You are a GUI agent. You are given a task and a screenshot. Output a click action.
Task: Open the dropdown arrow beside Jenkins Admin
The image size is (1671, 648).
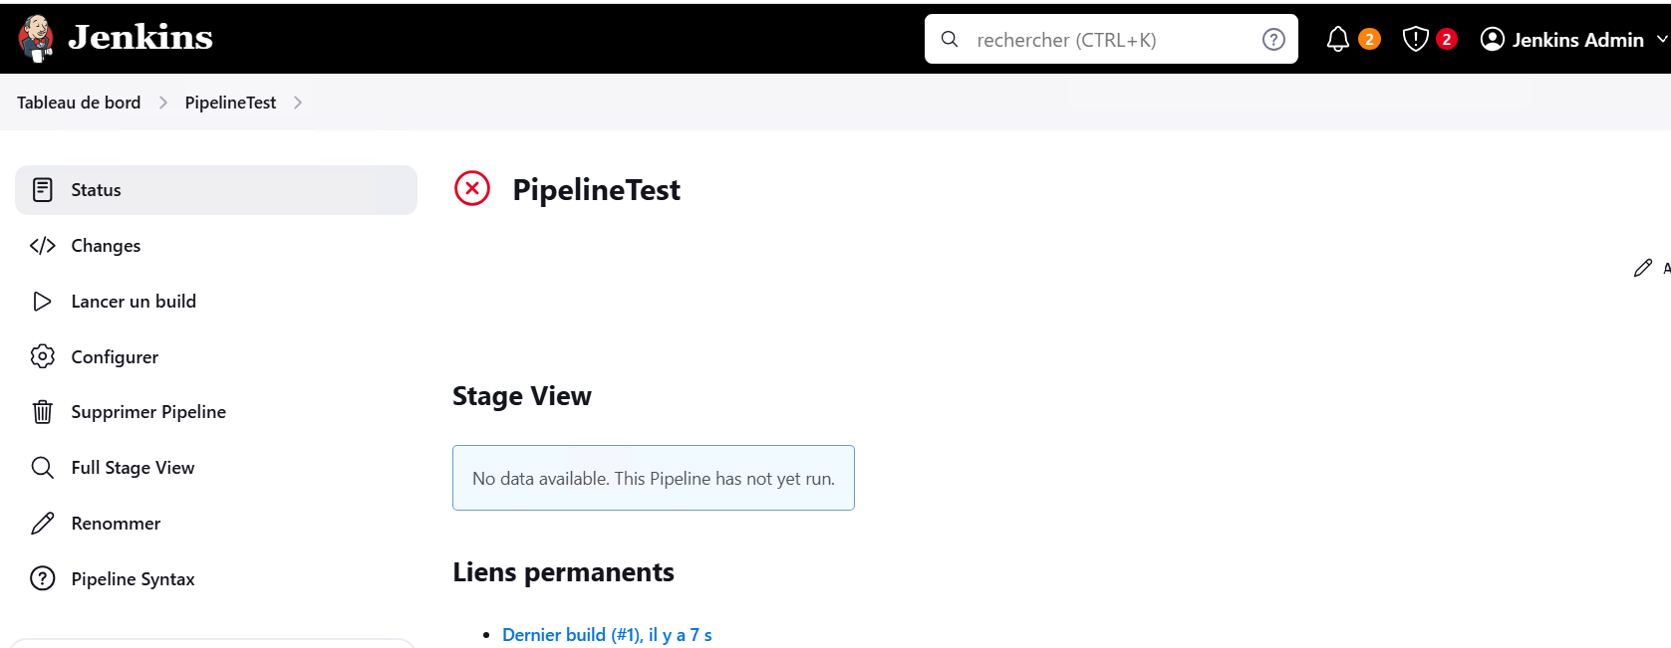pyautogui.click(x=1661, y=39)
